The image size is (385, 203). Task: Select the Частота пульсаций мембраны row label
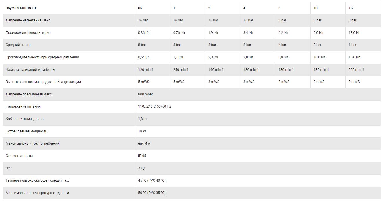(30, 70)
